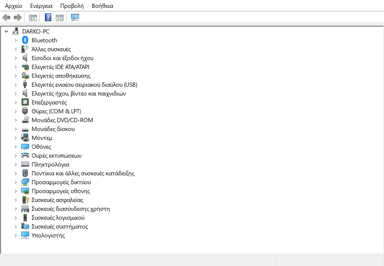The width and height of the screenshot is (384, 266).
Task: Click the Μονάδες δίσκου drive icon
Action: (25, 129)
